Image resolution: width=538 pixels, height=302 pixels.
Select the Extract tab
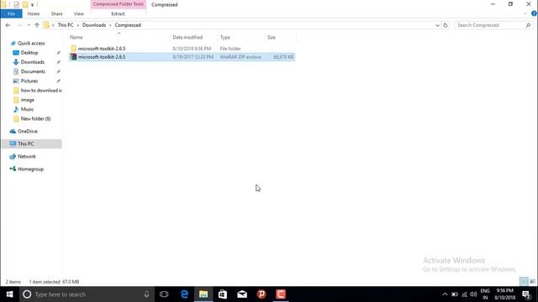pos(118,13)
